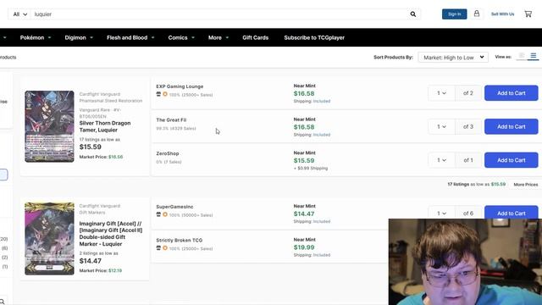Expand the Flesh and Blood menu
542x305 pixels.
(130, 37)
